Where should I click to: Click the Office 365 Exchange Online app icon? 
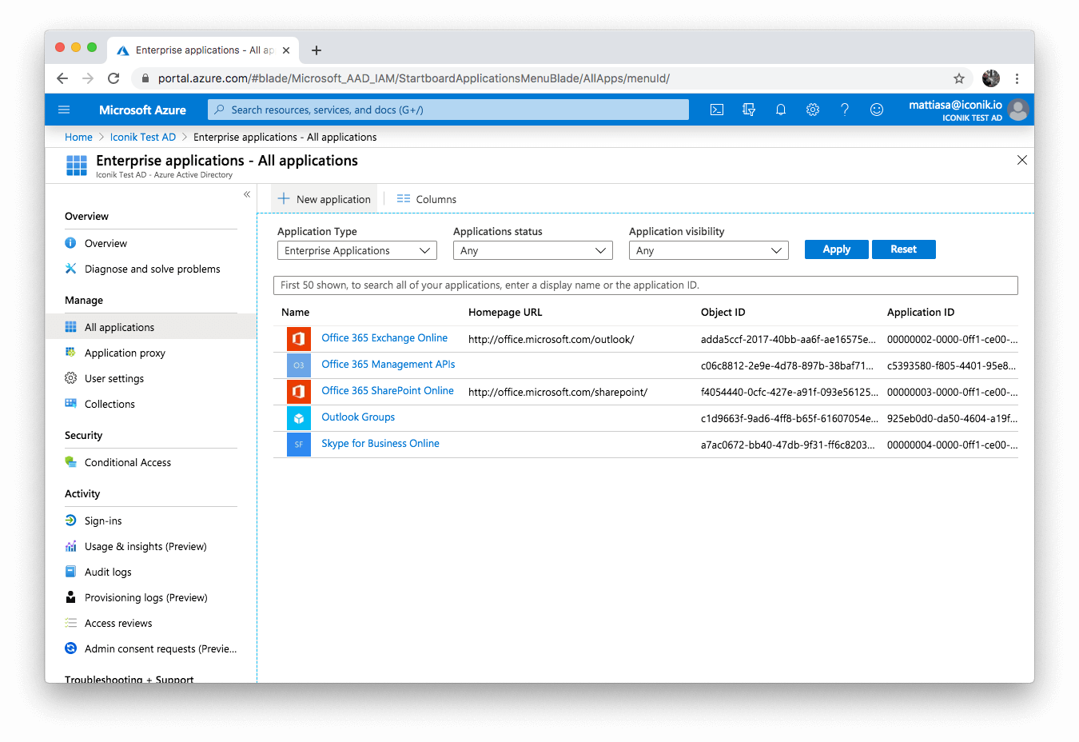click(298, 338)
